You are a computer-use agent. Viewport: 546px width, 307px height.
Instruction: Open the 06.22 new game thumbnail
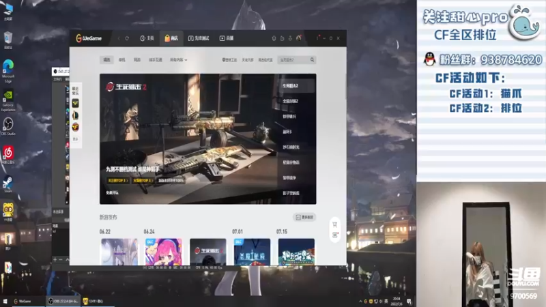pos(119,252)
